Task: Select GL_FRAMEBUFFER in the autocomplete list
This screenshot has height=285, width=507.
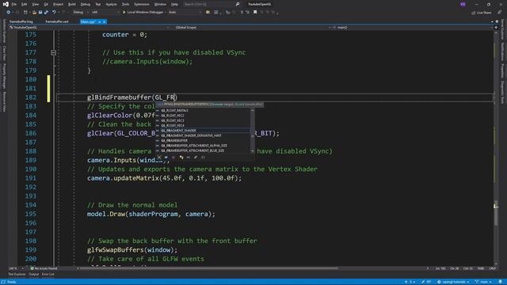Action: coord(174,141)
